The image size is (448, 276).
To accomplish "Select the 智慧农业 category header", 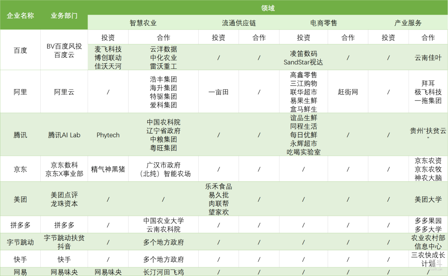I will click(143, 23).
